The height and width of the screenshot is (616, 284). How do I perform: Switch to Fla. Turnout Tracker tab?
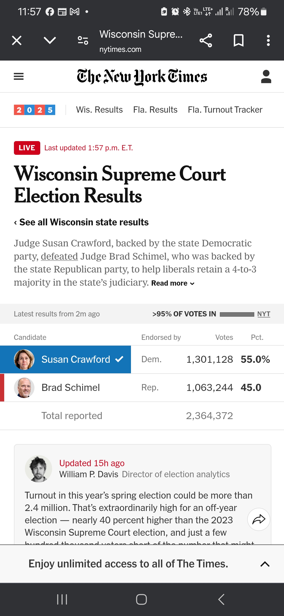225,110
